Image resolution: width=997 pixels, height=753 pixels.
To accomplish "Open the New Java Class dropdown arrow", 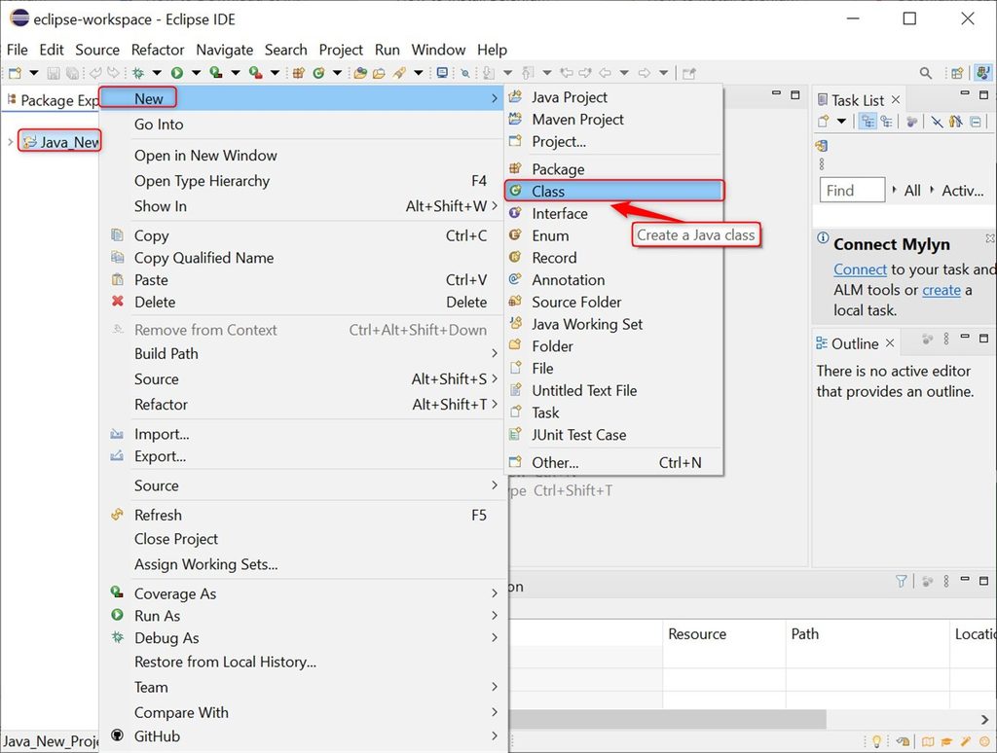I will [338, 73].
